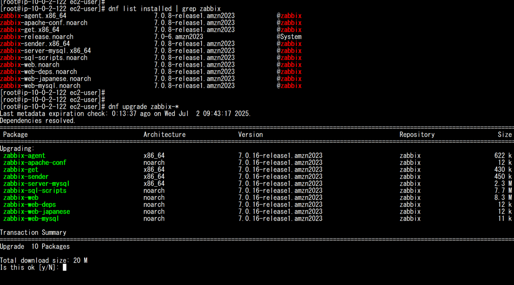Click 'Upgrade 10 Packages' line
The width and height of the screenshot is (514, 285).
35,247
